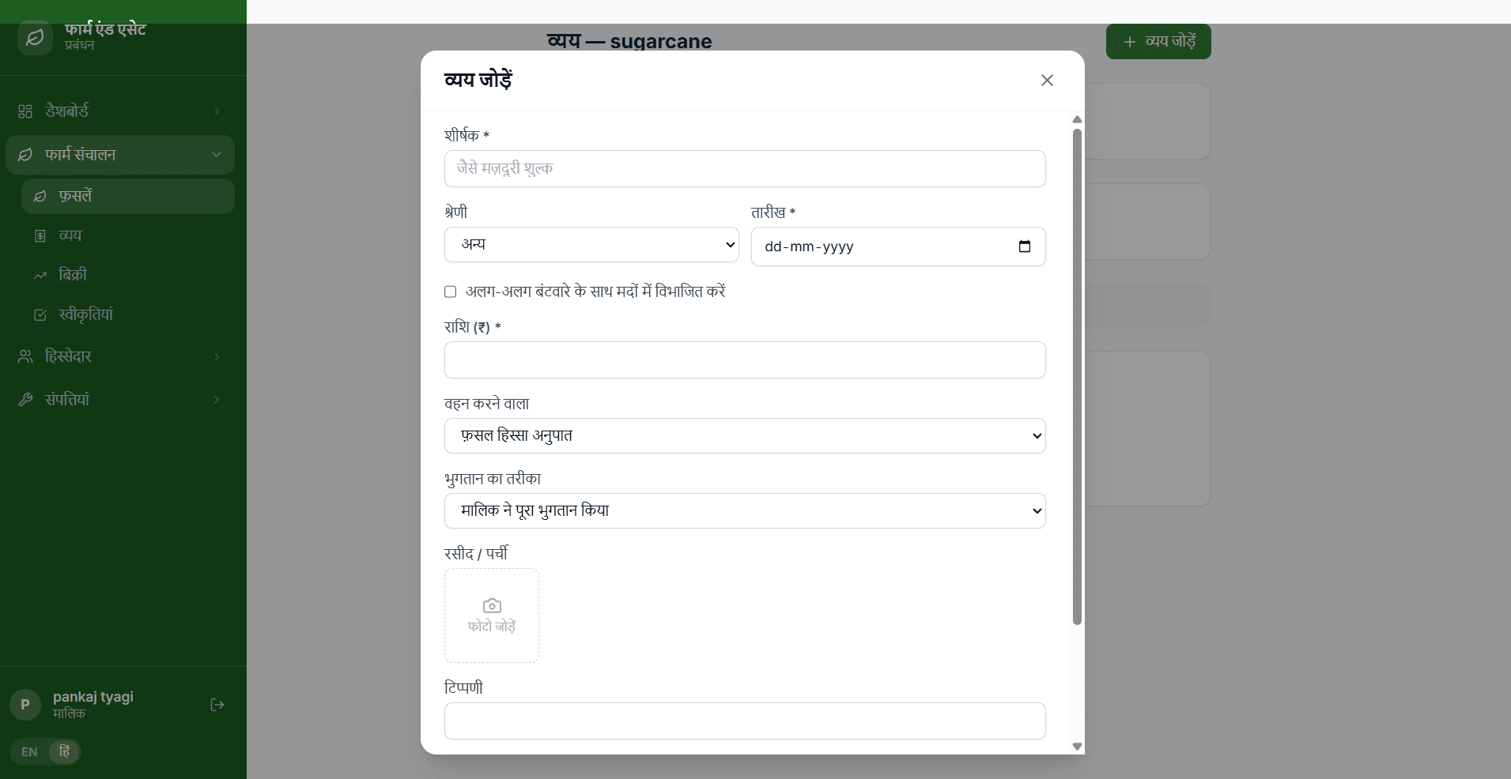1511x779 pixels.
Task: Expand the डैशबोर्ड chevron
Action: tap(217, 111)
